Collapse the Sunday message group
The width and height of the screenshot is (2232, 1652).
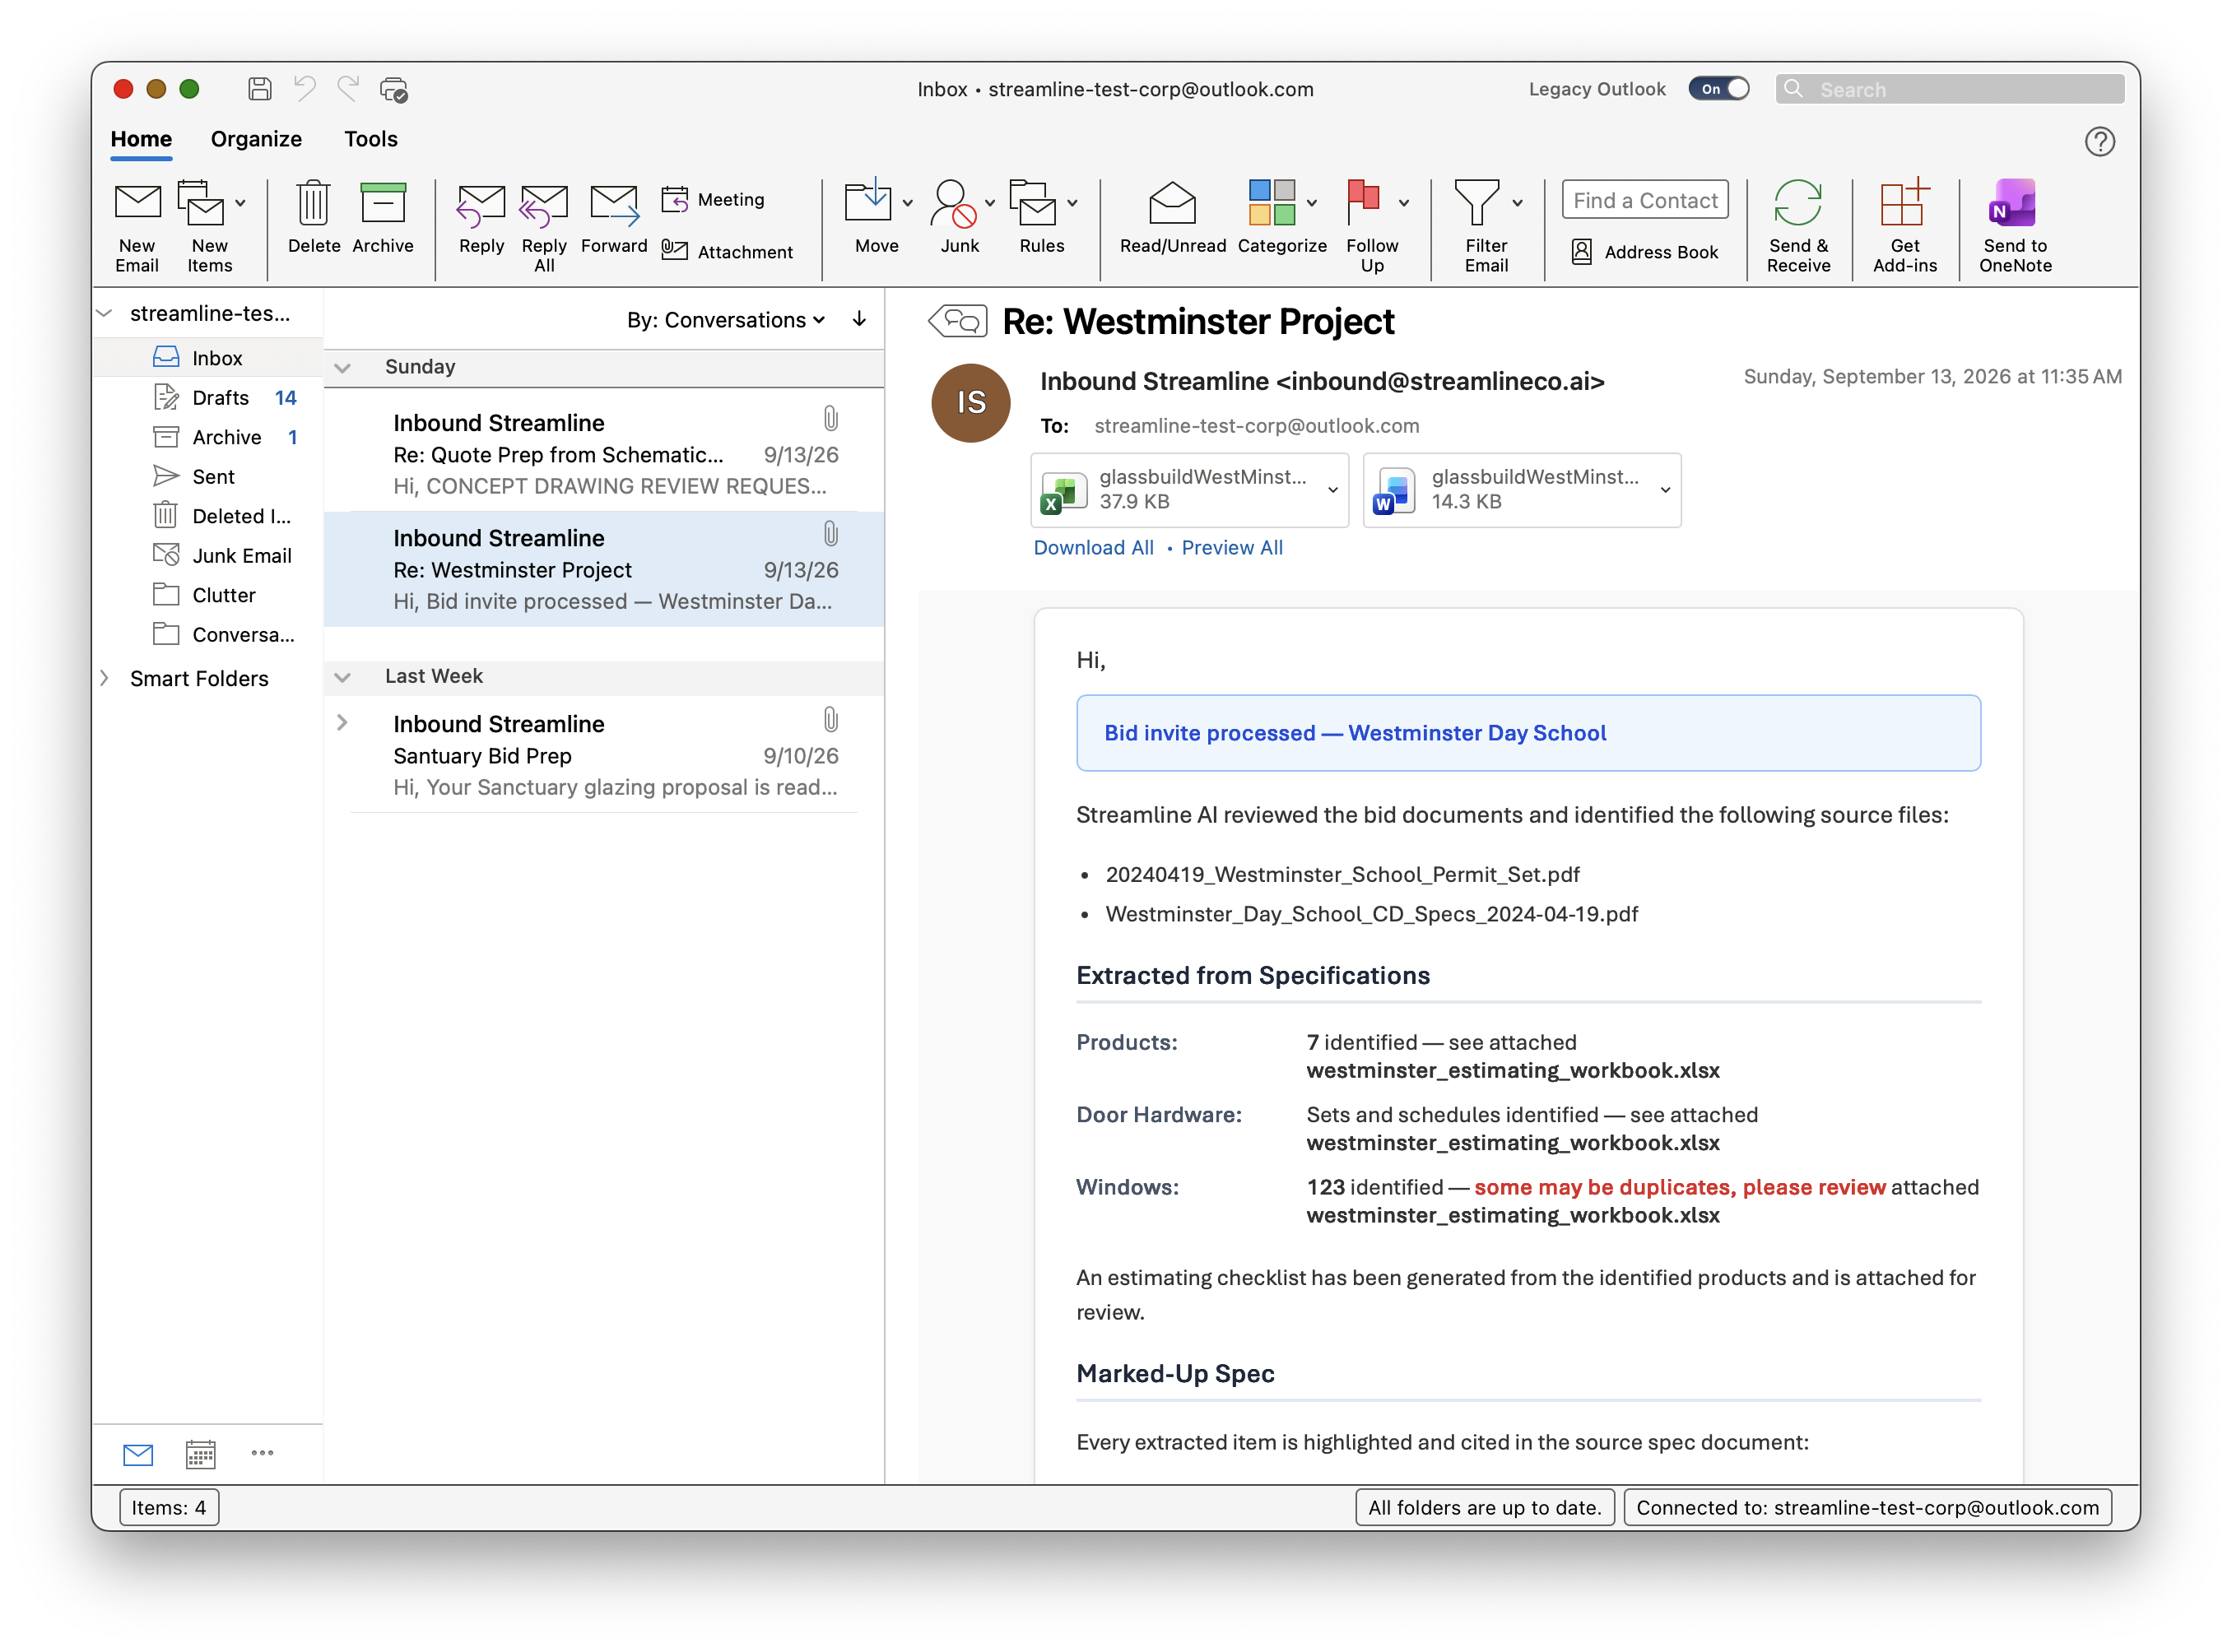(x=343, y=367)
